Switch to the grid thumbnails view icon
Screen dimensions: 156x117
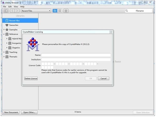coord(60,11)
